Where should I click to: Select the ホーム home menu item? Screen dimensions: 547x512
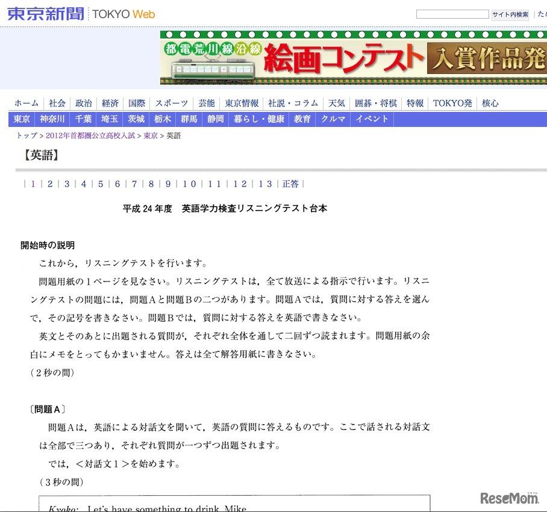(26, 103)
